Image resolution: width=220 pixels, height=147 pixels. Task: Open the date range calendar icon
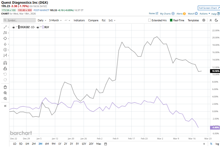point(106,144)
